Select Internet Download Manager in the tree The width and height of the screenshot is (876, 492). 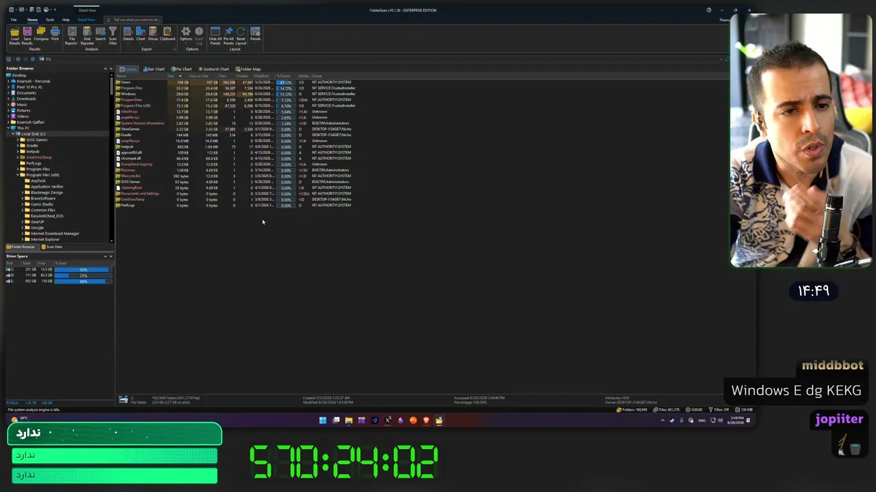55,234
